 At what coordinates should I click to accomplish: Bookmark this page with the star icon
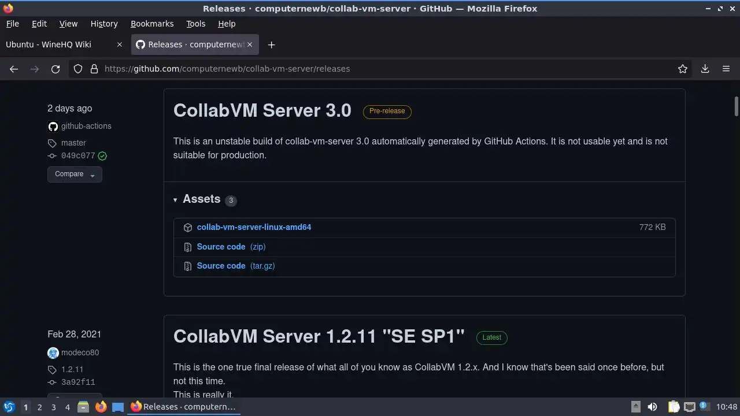point(683,69)
